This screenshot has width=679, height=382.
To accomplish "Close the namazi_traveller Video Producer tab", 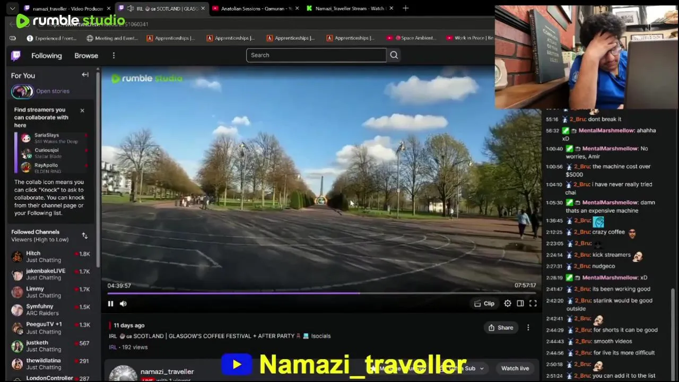I will 108,8.
